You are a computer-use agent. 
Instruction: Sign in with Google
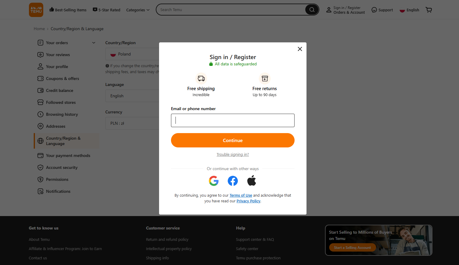point(214,181)
